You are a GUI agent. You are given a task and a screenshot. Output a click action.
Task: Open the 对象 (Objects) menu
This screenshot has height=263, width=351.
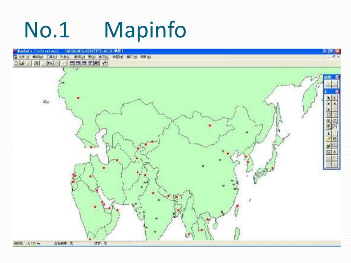(65, 57)
